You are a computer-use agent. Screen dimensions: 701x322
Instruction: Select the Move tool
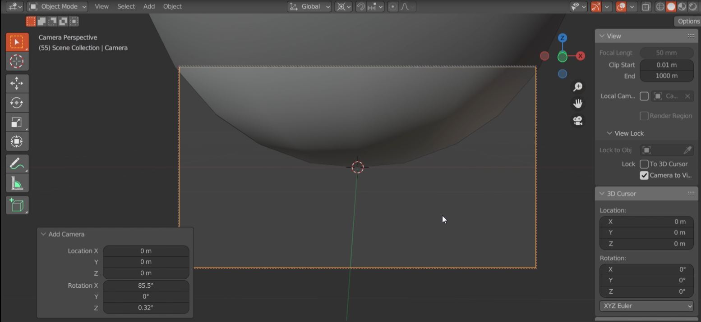click(17, 83)
